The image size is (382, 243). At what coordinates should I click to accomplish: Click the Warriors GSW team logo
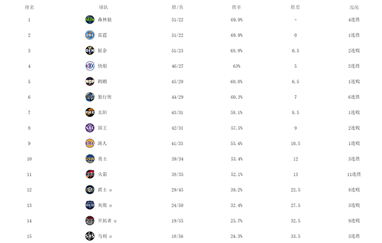90,159
